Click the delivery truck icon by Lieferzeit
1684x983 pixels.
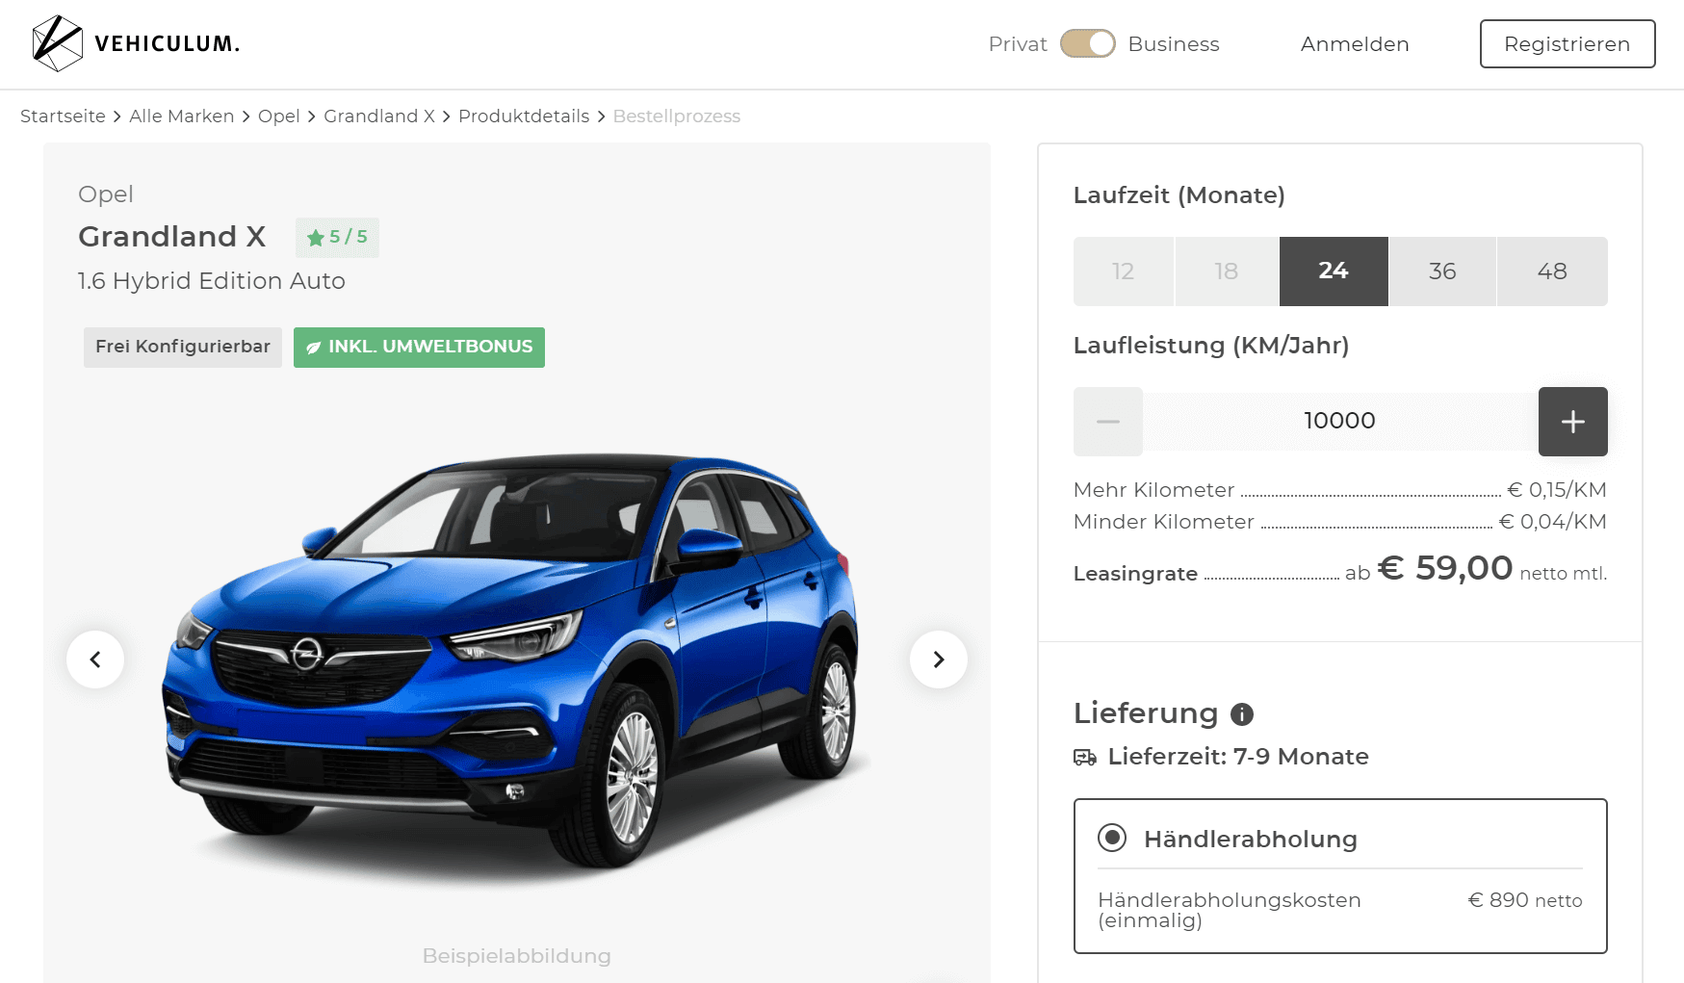pos(1085,758)
